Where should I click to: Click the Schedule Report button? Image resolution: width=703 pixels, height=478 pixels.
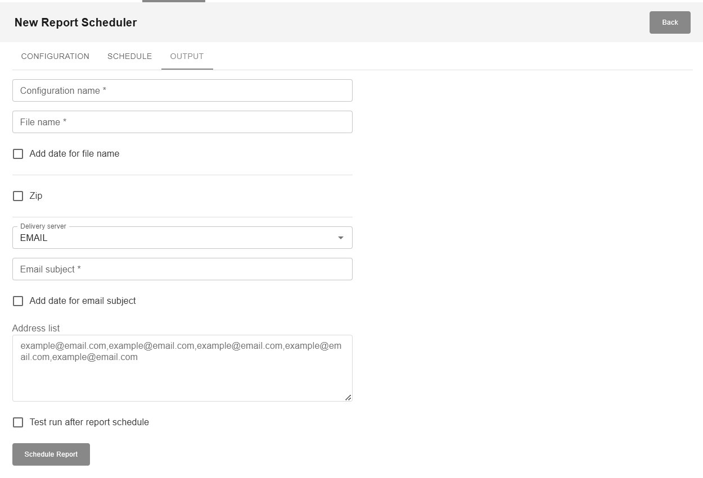(x=51, y=454)
